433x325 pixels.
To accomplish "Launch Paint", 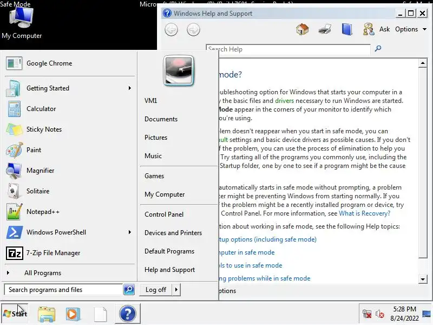I will pyautogui.click(x=70, y=150).
